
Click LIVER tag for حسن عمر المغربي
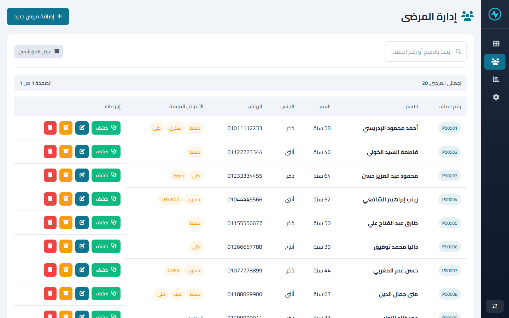pos(174,271)
